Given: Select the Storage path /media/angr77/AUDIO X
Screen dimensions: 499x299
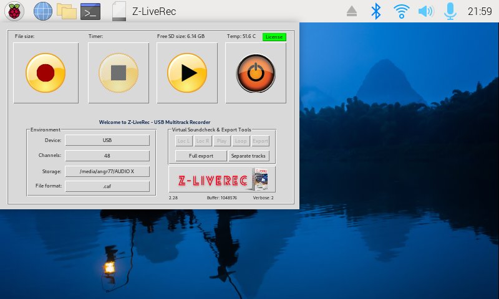Looking at the screenshot, I should pyautogui.click(x=107, y=171).
